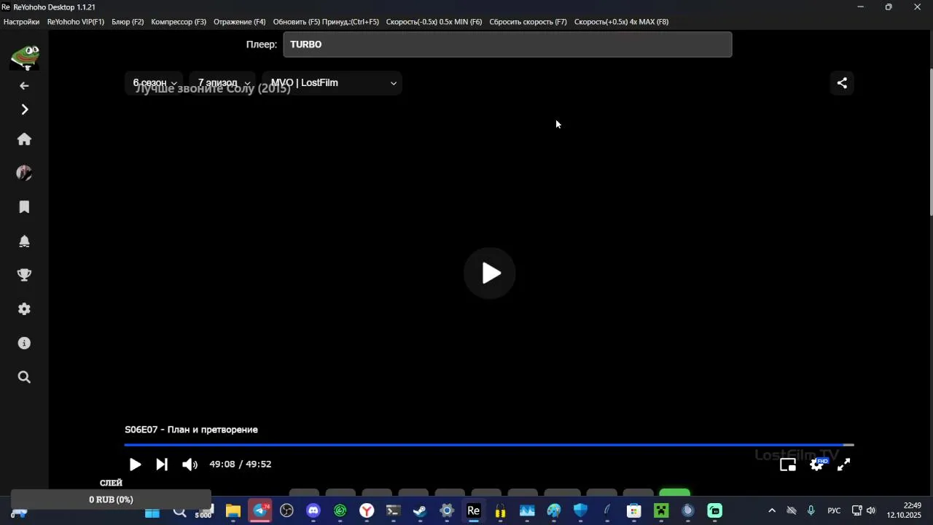Open the clock showing 22:49

pos(904,510)
